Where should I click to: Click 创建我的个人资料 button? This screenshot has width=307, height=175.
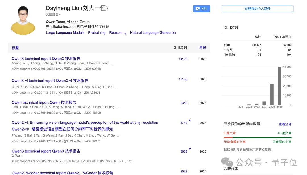pos(258,9)
